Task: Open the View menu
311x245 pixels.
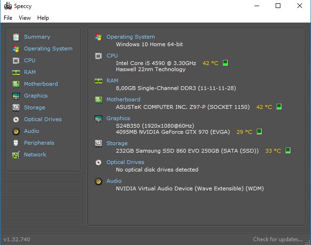Action: point(25,18)
